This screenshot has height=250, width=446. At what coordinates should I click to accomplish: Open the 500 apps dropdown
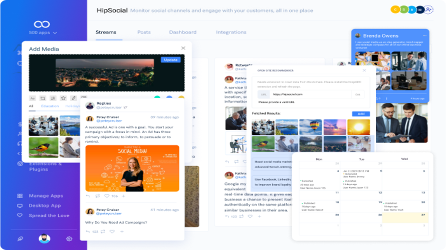[43, 32]
